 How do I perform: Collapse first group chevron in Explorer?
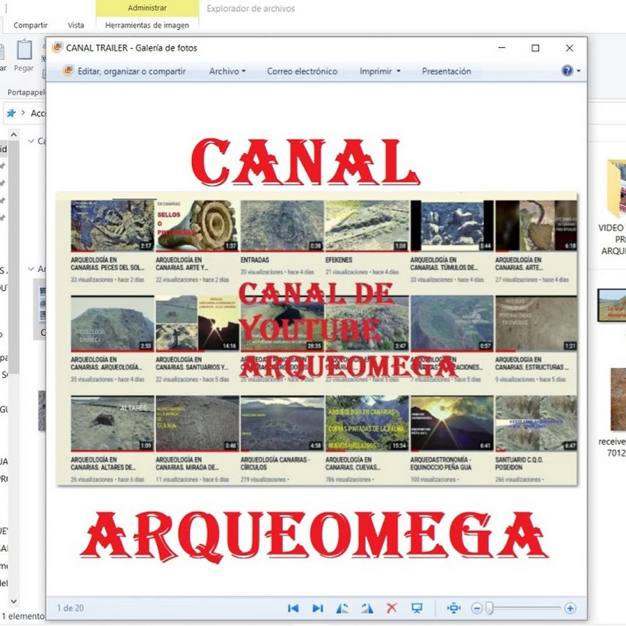(x=31, y=141)
